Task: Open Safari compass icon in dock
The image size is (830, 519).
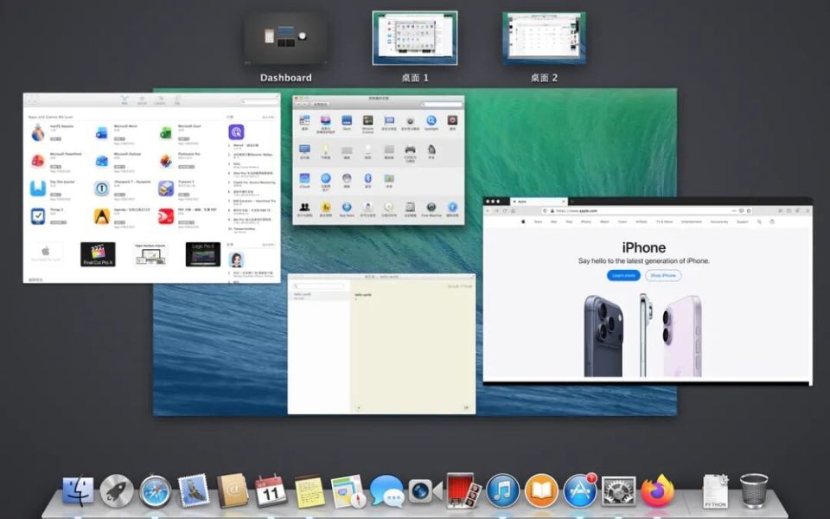Action: click(155, 491)
